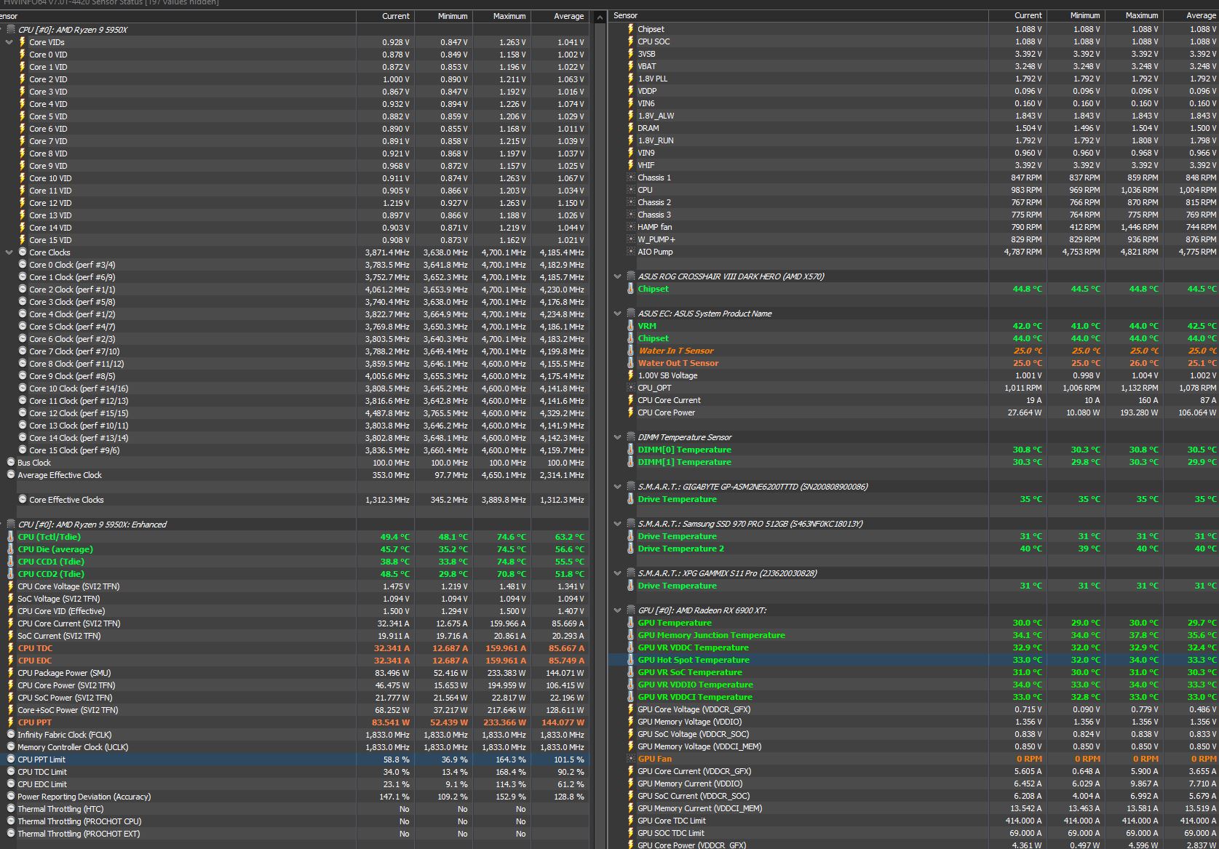Collapse the S.M.A.R.T. XPG GAMMIX S11 Pro section

coord(618,573)
